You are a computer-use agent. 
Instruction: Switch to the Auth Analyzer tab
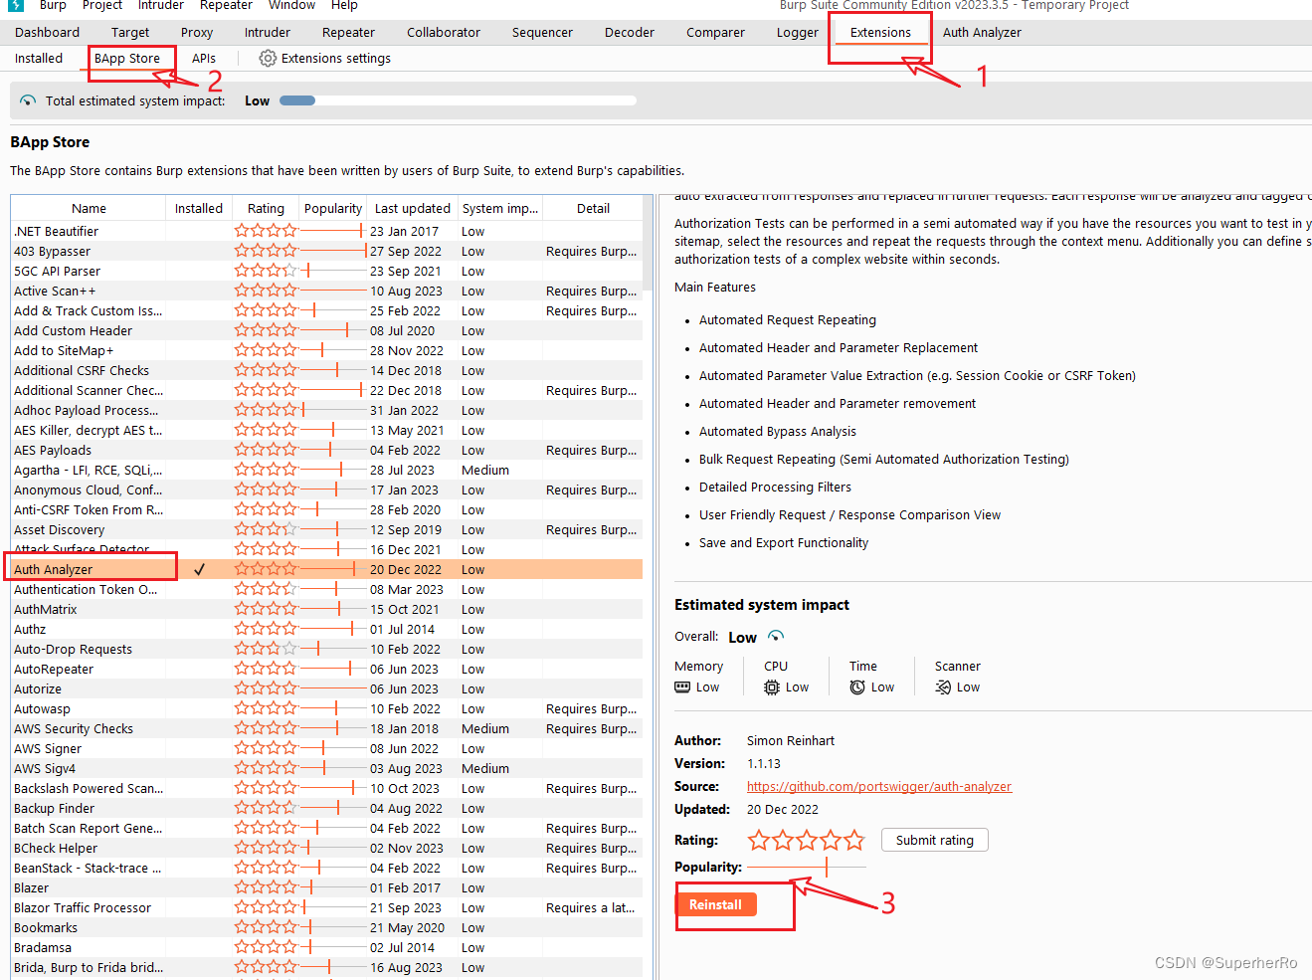coord(981,32)
